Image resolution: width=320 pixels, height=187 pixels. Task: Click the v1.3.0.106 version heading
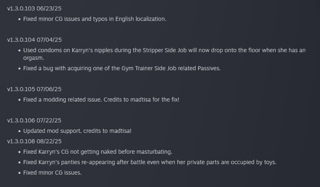point(21,120)
